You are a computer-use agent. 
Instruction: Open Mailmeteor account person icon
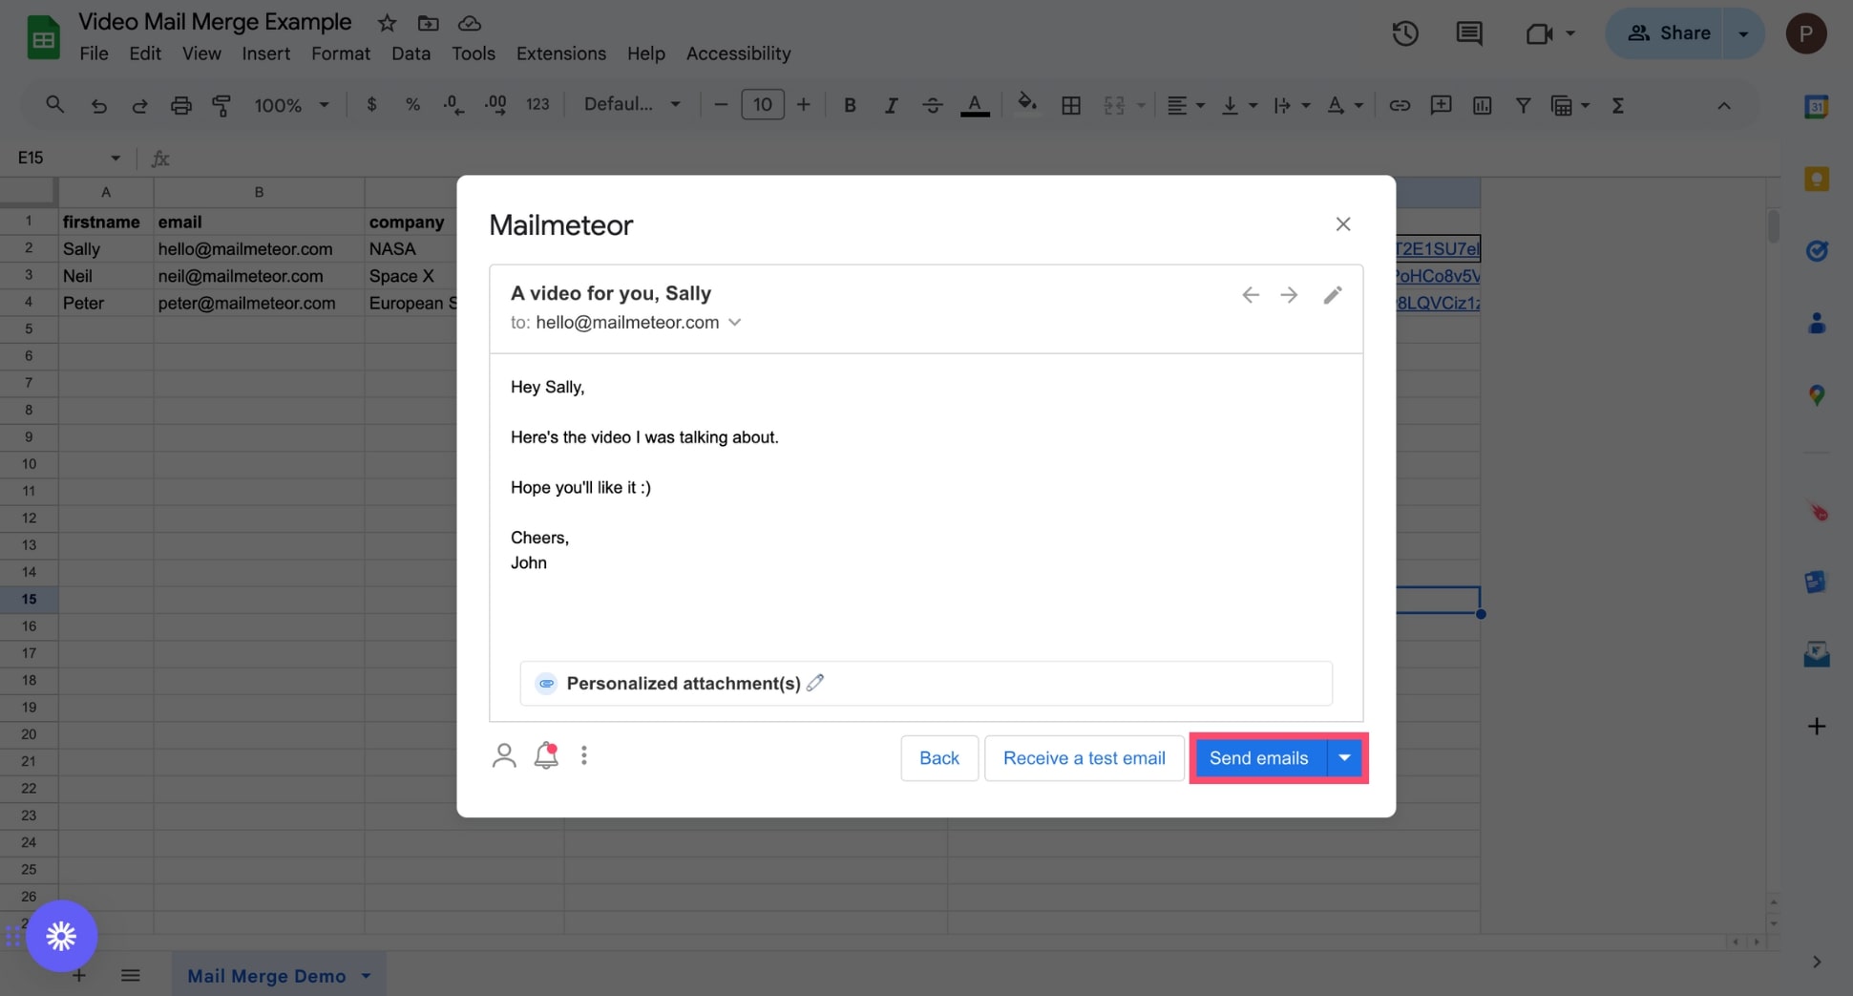coord(504,755)
